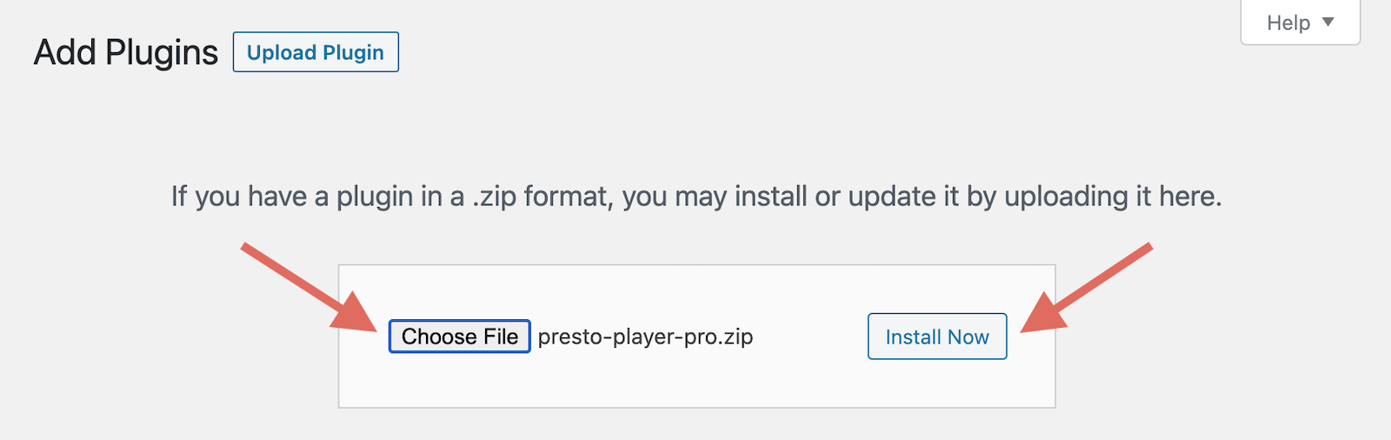This screenshot has width=1391, height=440.
Task: Start installing the selected presto-player-pro.zip
Action: [936, 337]
